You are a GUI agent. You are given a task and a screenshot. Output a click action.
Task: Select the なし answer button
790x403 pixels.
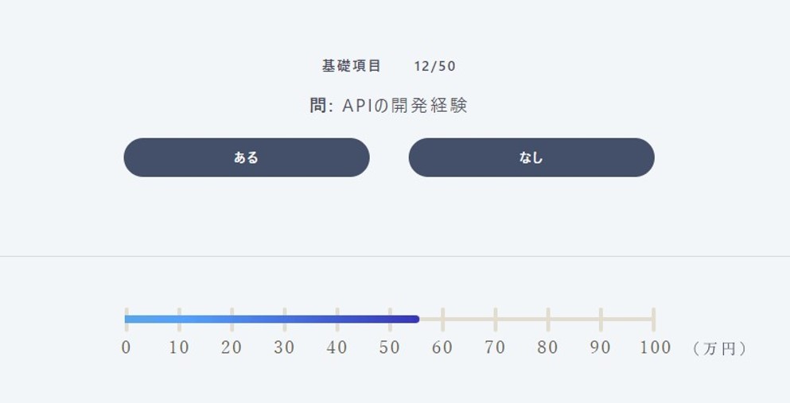click(x=531, y=157)
